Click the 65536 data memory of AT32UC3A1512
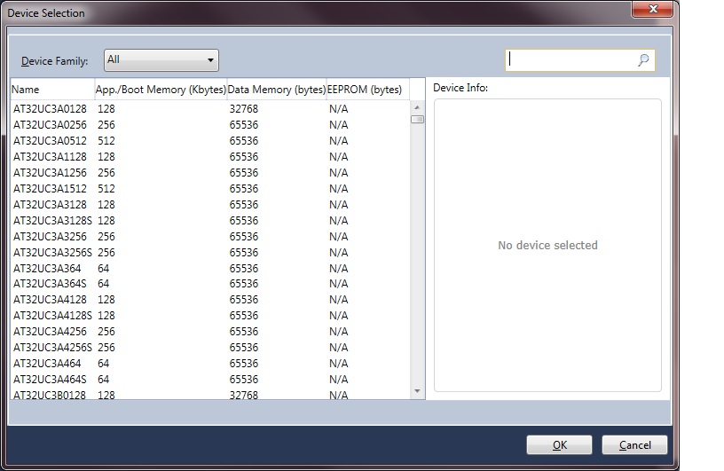The image size is (724, 471). coord(244,189)
